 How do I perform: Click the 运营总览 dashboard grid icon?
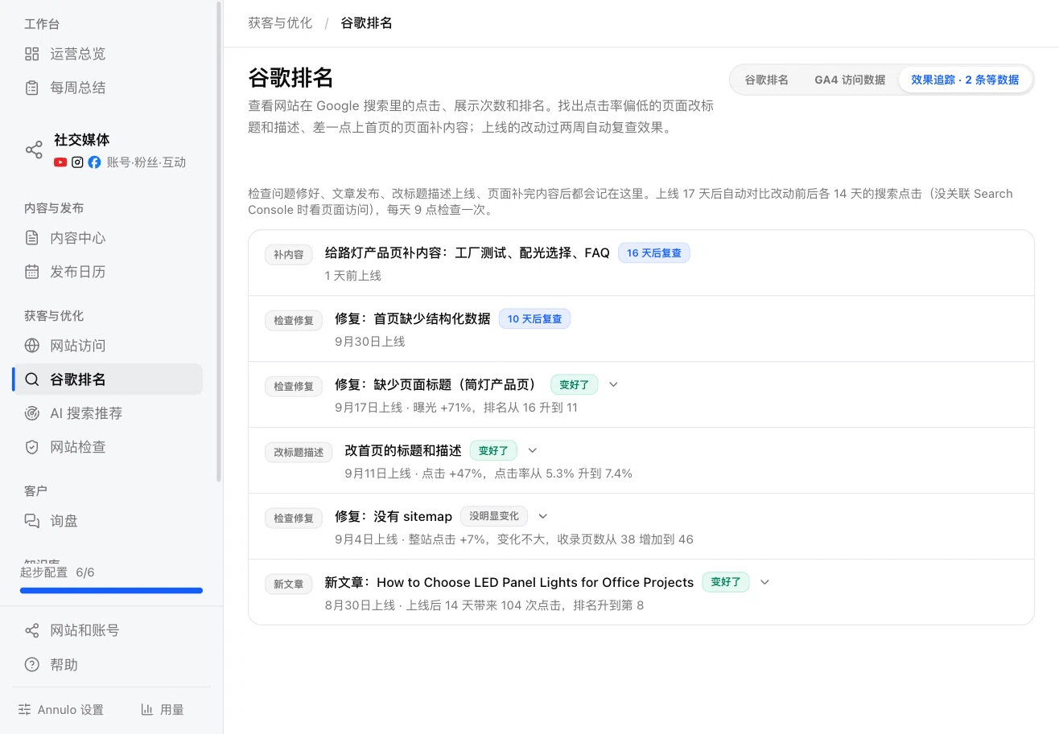click(32, 54)
